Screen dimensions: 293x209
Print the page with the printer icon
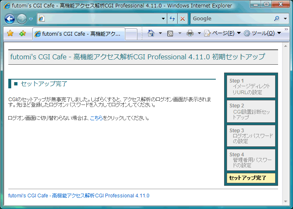click(x=190, y=34)
